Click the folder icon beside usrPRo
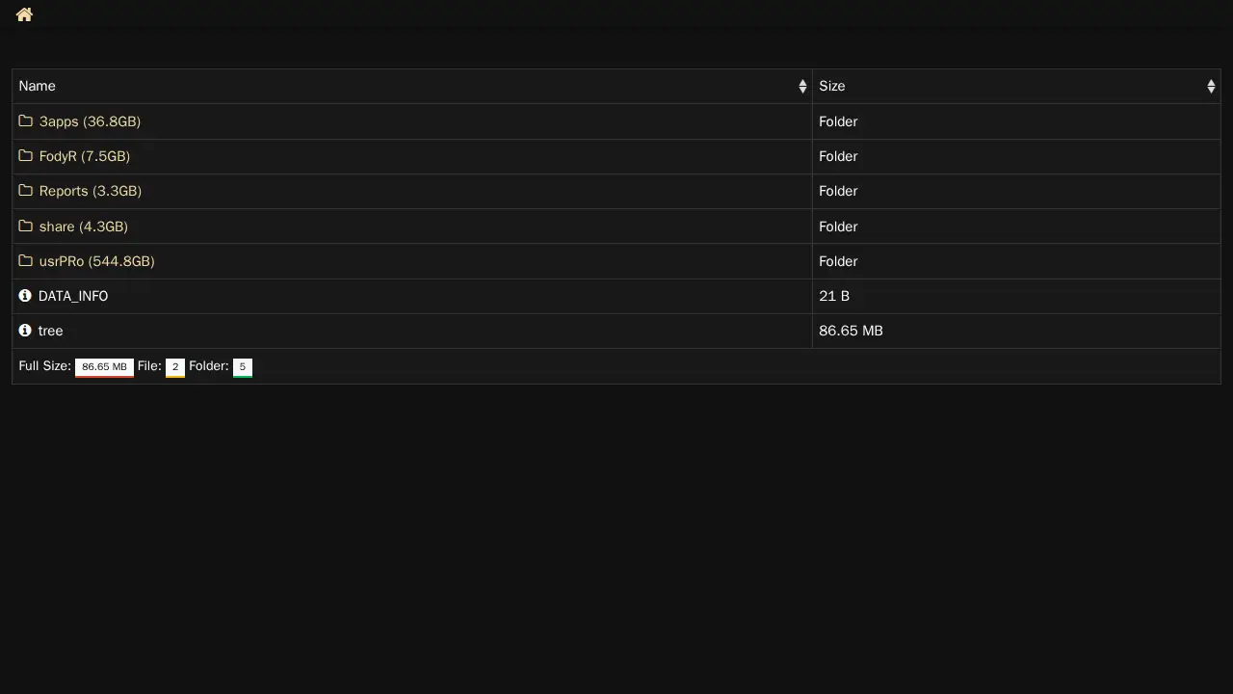The image size is (1233, 694). [x=26, y=261]
